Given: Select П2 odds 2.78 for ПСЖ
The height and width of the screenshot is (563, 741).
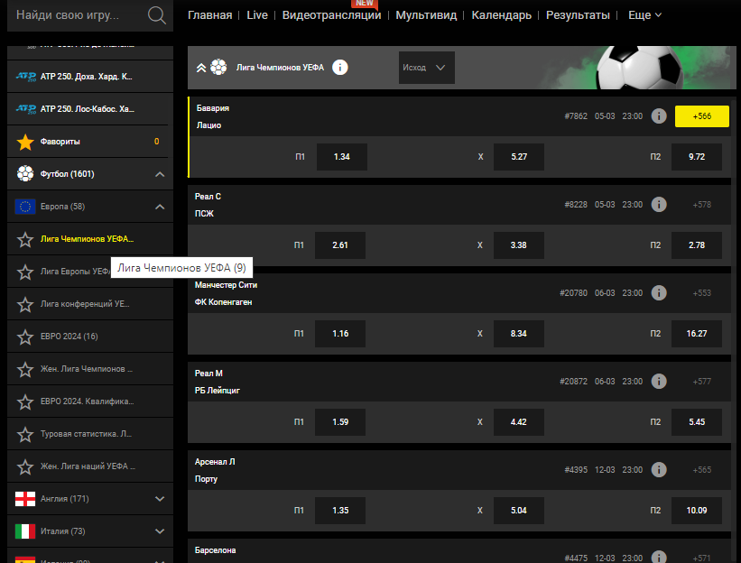Looking at the screenshot, I should pyautogui.click(x=697, y=245).
